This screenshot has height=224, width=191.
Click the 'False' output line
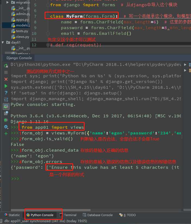[x=17, y=145]
